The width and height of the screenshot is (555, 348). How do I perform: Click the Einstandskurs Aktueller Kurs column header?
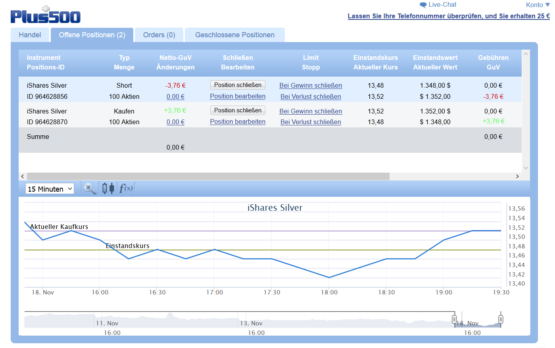pos(376,63)
